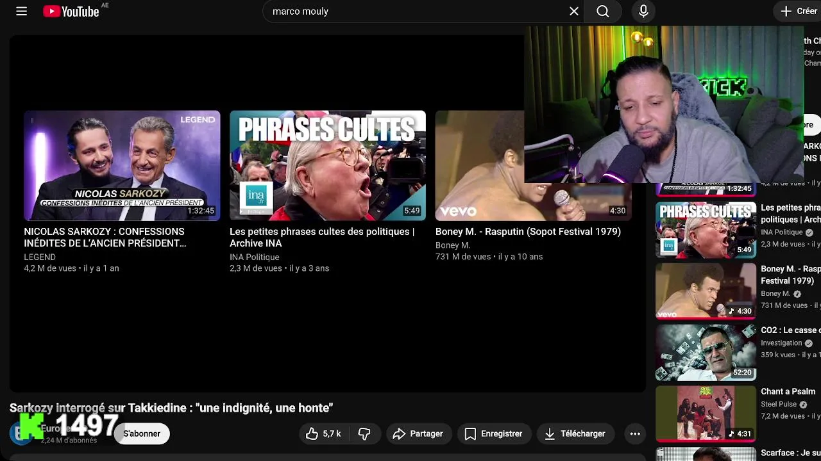Go to YouTube home via logo
Screen dimensions: 821x461
(x=71, y=12)
